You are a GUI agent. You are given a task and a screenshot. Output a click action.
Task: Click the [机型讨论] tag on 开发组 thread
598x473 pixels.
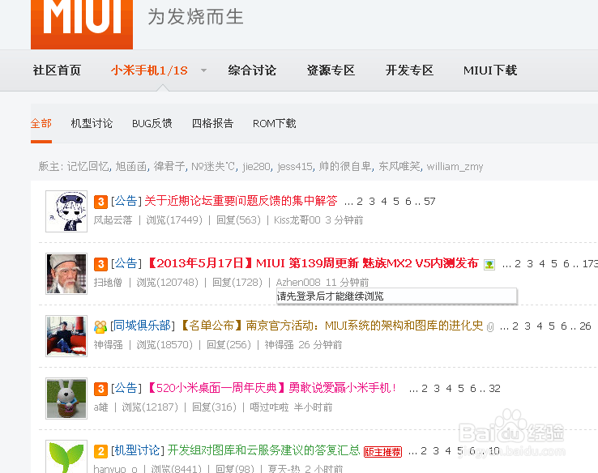click(x=137, y=450)
